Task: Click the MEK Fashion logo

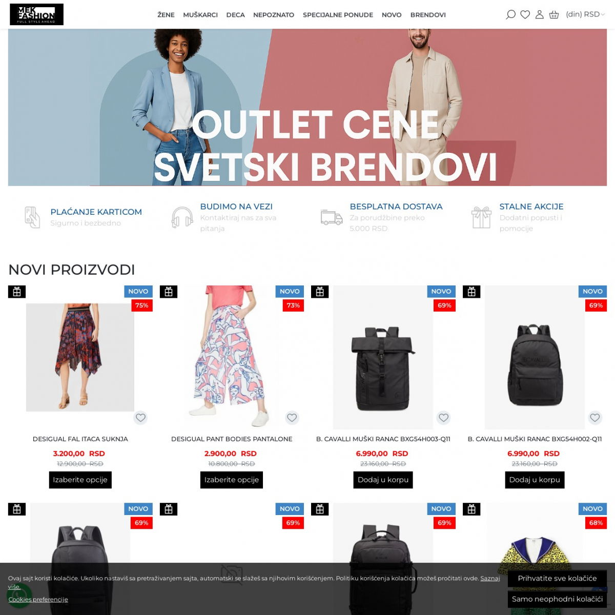Action: [36, 14]
